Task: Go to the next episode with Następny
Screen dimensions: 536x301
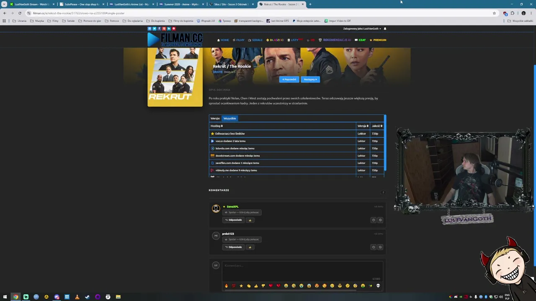Action: tap(310, 79)
